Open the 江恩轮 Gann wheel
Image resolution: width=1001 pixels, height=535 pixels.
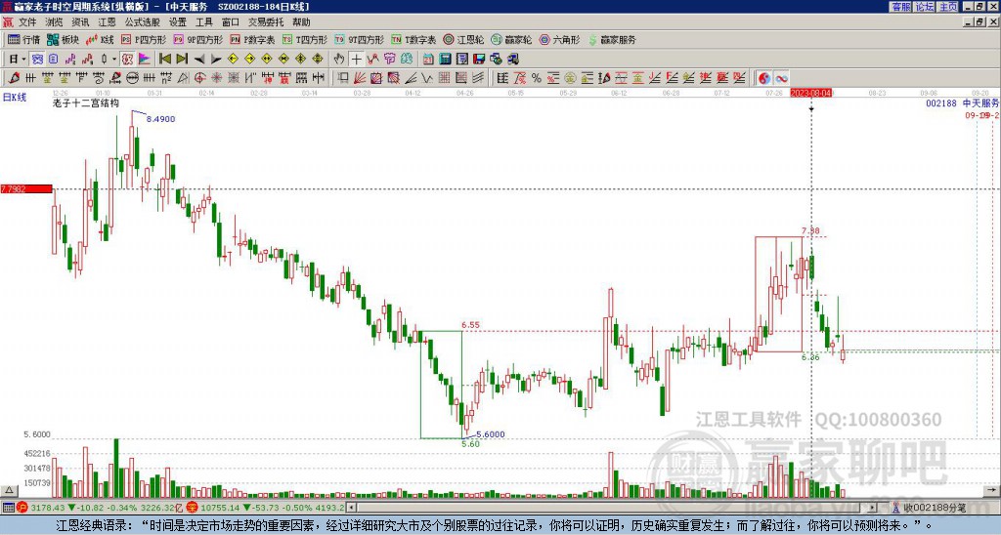pos(463,39)
